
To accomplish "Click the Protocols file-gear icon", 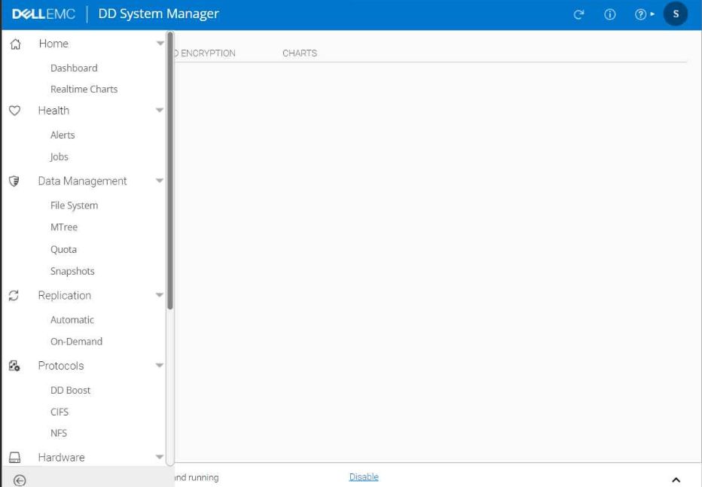I will click(x=14, y=366).
